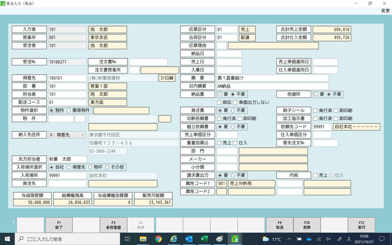The height and width of the screenshot is (245, 392).
Task: Click the 依頼先コード field 99991
Action: (x=322, y=127)
